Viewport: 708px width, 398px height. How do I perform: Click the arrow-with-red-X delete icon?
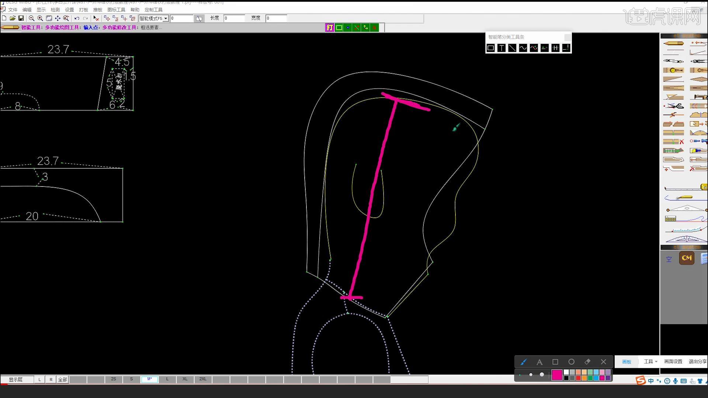96,18
